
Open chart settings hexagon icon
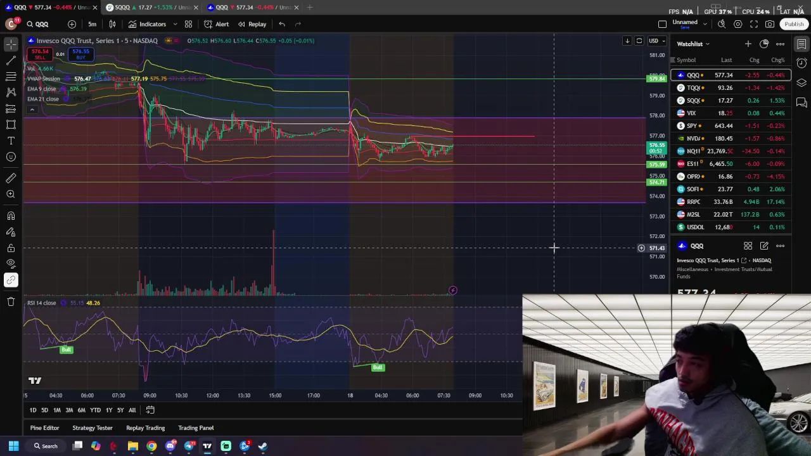click(738, 24)
